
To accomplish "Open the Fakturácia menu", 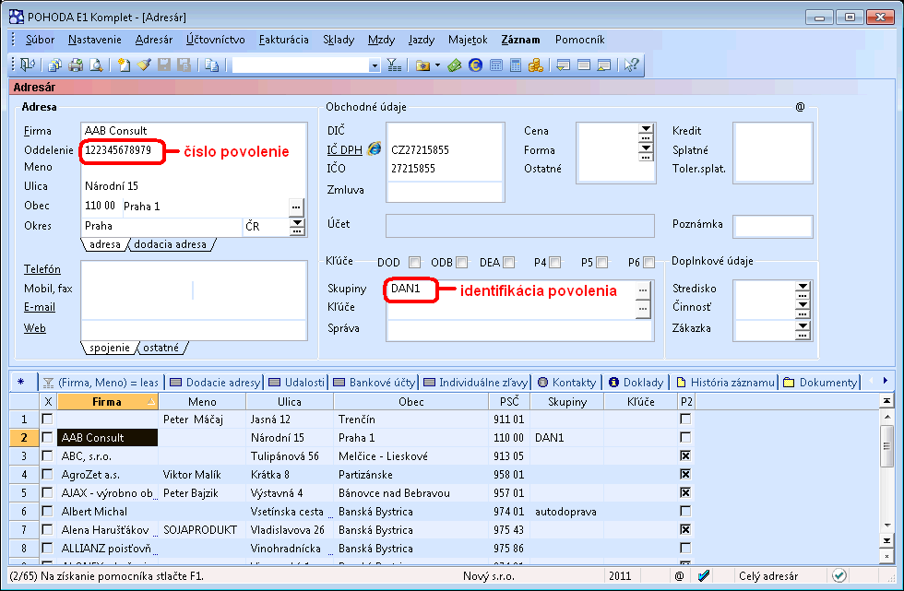I will click(x=284, y=40).
